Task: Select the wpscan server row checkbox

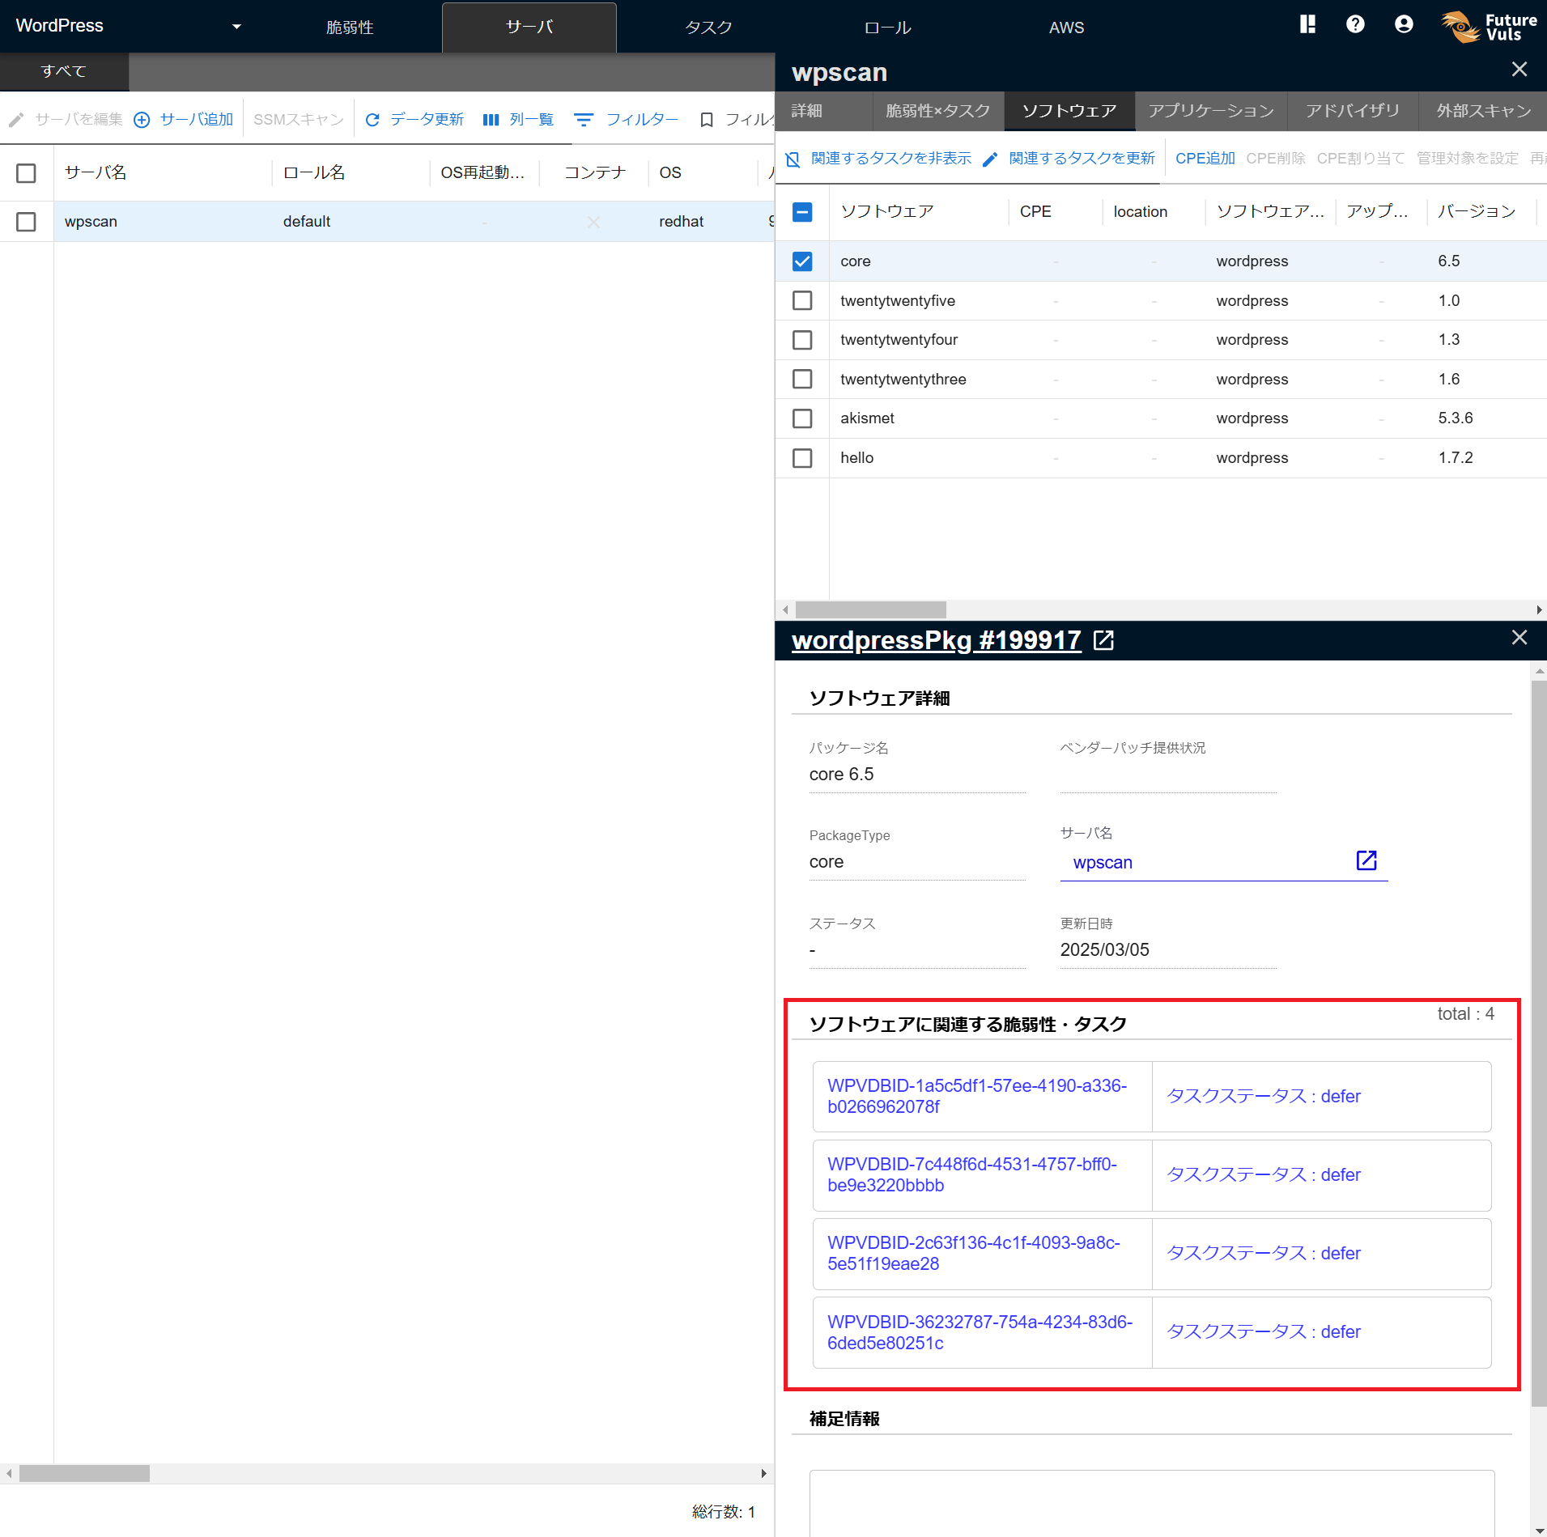Action: [26, 222]
